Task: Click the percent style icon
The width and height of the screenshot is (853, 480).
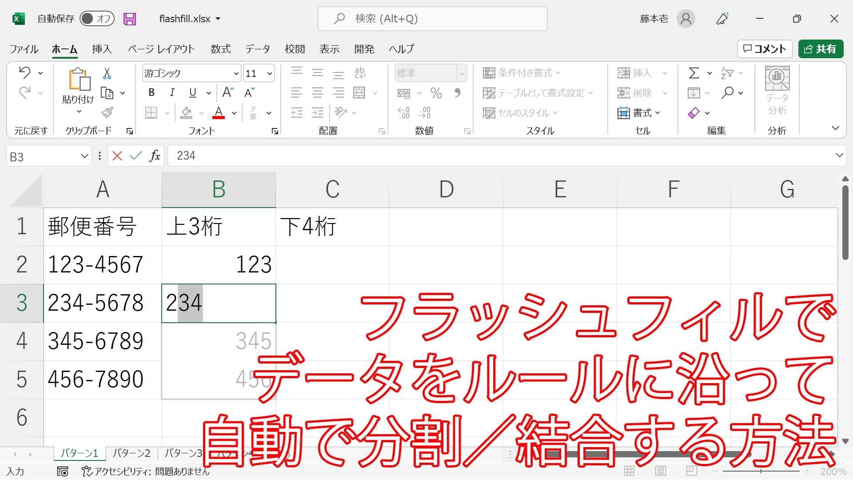Action: tap(436, 93)
